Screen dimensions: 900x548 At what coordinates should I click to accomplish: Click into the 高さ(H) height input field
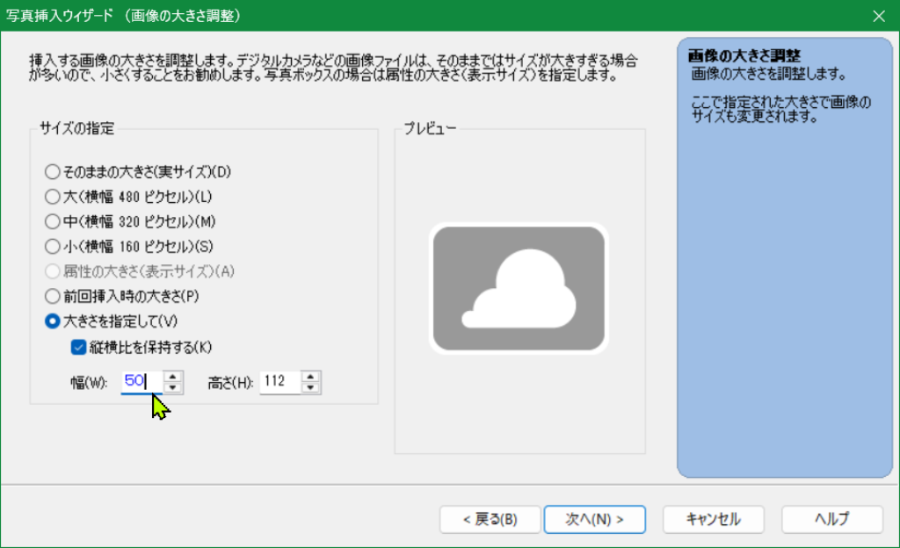pyautogui.click(x=279, y=382)
